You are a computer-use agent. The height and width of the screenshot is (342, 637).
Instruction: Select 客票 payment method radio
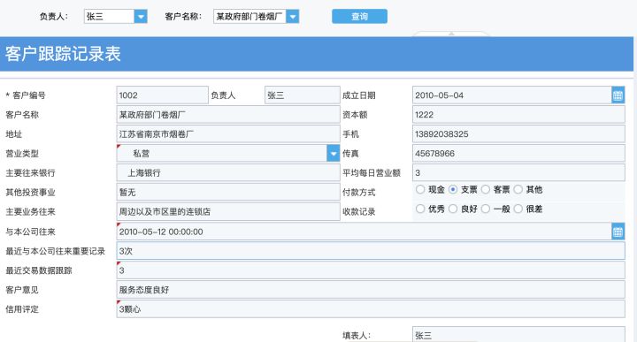pos(486,189)
